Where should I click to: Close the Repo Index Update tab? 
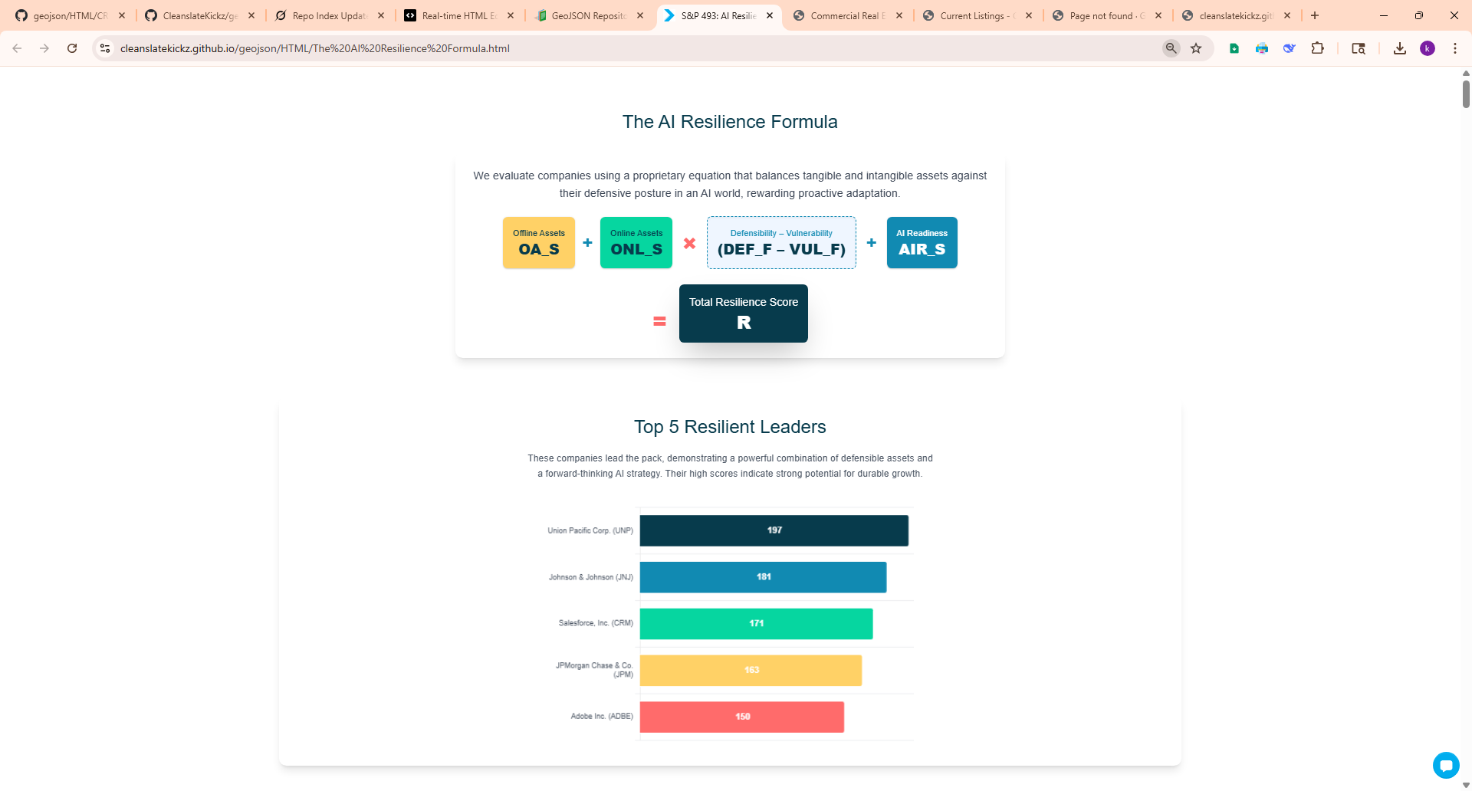pyautogui.click(x=381, y=15)
